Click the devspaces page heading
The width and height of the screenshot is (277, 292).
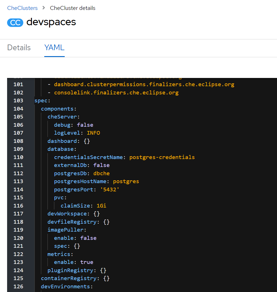(51, 22)
